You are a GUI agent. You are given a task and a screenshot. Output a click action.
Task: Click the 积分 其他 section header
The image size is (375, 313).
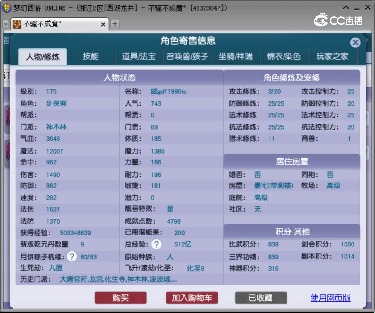click(x=292, y=232)
